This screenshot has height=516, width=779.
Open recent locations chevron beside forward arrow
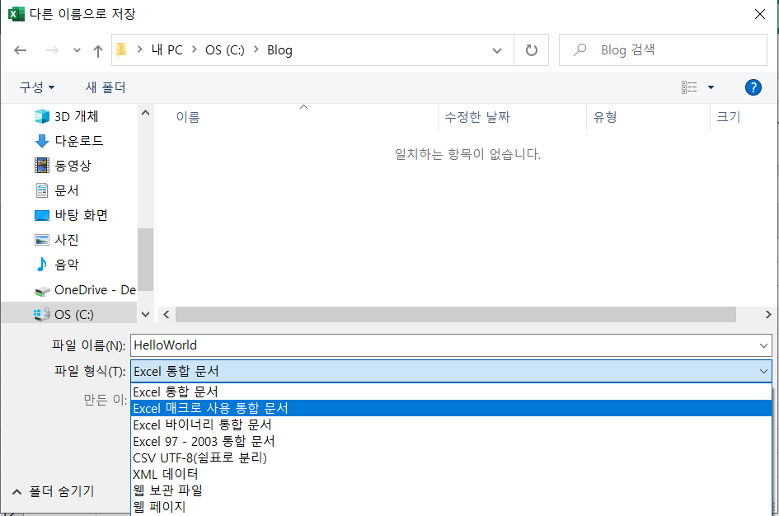[77, 50]
